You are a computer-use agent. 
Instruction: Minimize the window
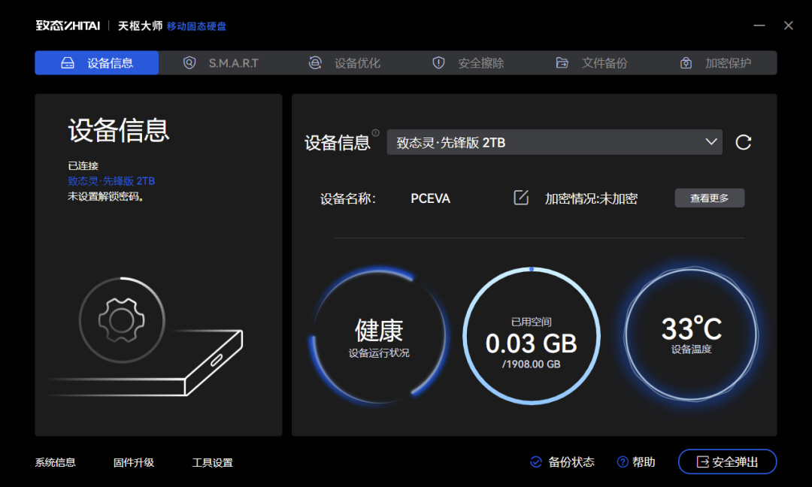(x=759, y=26)
